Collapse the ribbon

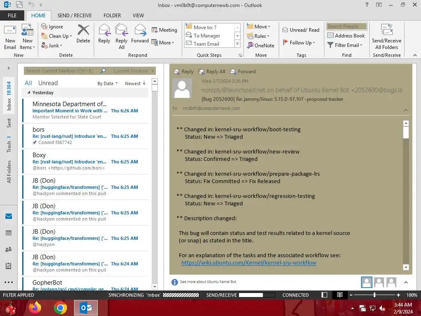(415, 55)
